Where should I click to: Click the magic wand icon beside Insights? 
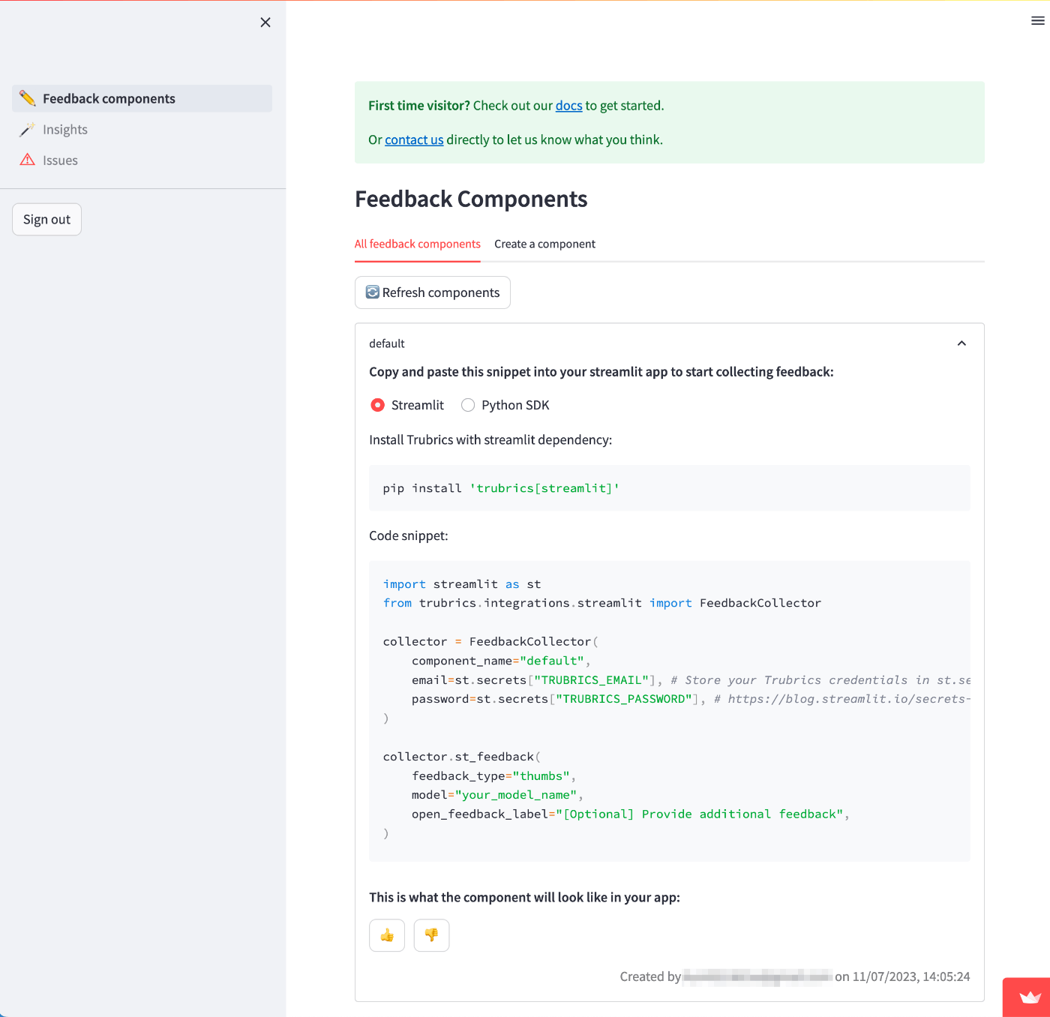(x=28, y=129)
